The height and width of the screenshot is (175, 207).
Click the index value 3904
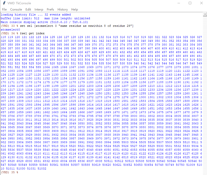coord(11,131)
